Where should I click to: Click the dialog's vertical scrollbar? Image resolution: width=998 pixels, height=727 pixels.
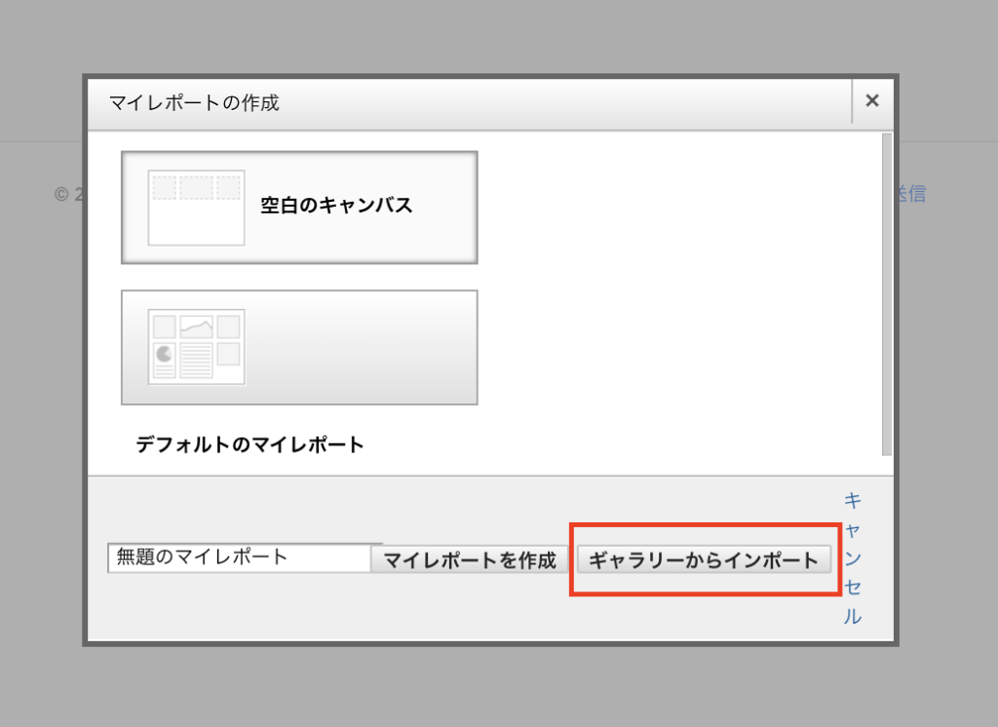point(886,292)
